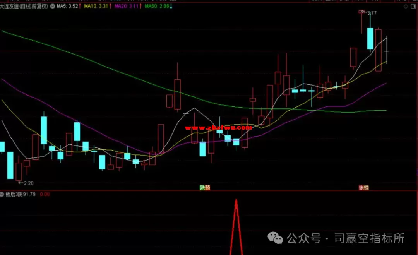The width and height of the screenshot is (418, 255).
Task: Click the red 0.00 sub-indicator value
Action: 45,195
